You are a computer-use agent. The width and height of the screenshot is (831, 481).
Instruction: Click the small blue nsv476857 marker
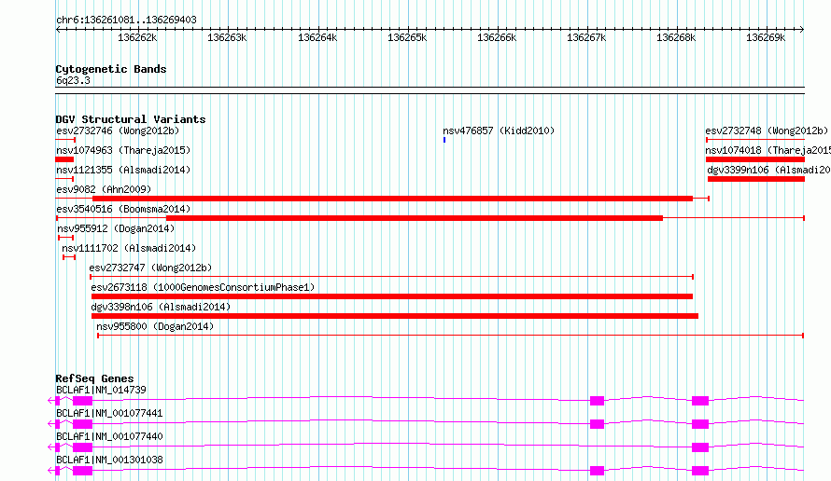click(x=444, y=140)
